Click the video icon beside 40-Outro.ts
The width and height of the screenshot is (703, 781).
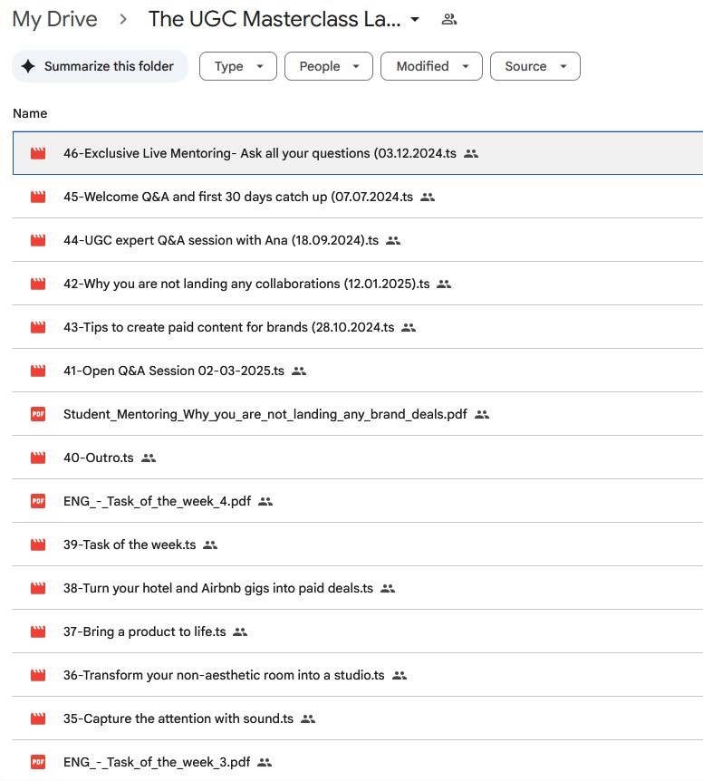38,458
